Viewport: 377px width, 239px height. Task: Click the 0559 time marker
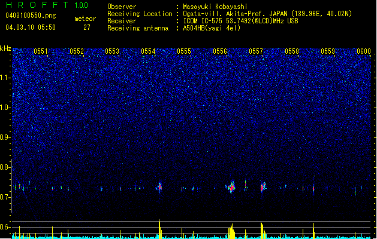pos(328,51)
